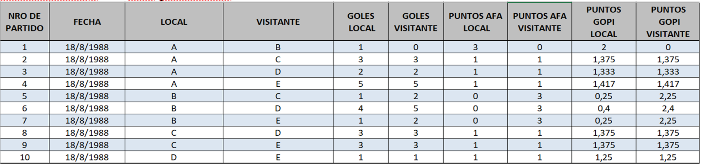Select the PUNTOS AFA VISITANTE header
Viewport: 701px width, 164px height.
pos(540,22)
